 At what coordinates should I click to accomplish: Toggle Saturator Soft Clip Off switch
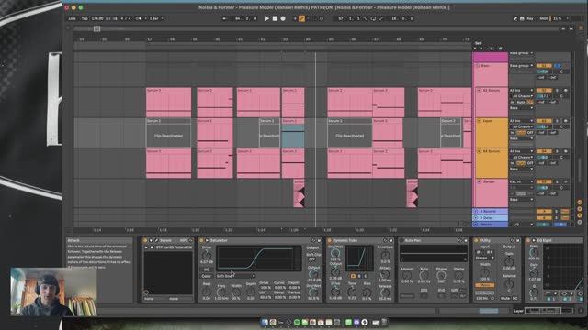click(x=312, y=258)
